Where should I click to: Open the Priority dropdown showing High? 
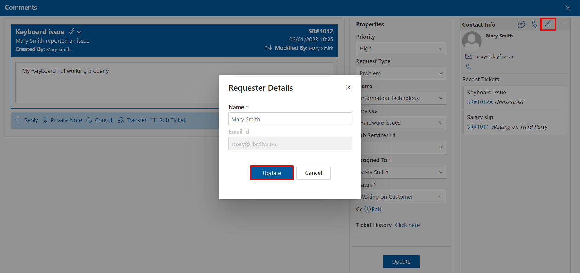click(x=401, y=49)
